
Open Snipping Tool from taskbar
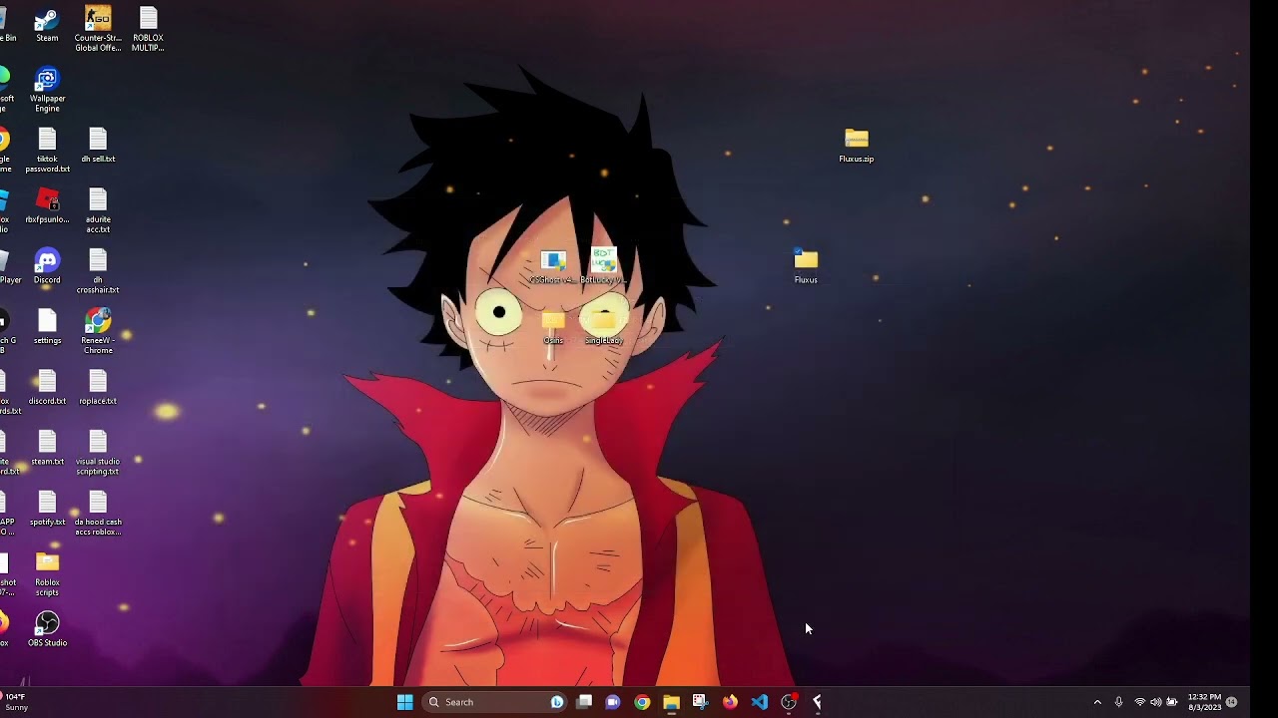[x=700, y=702]
